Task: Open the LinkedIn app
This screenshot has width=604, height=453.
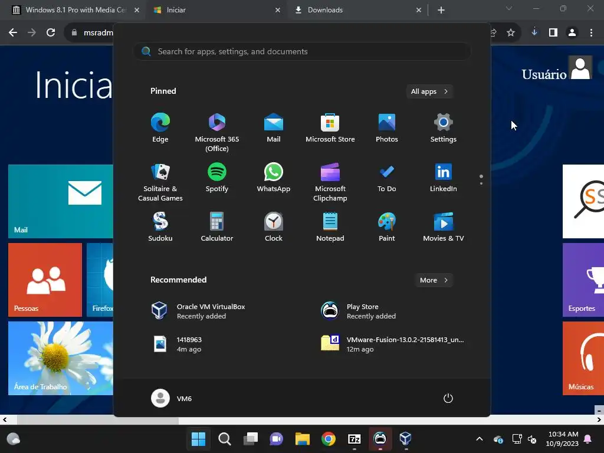Action: click(444, 178)
